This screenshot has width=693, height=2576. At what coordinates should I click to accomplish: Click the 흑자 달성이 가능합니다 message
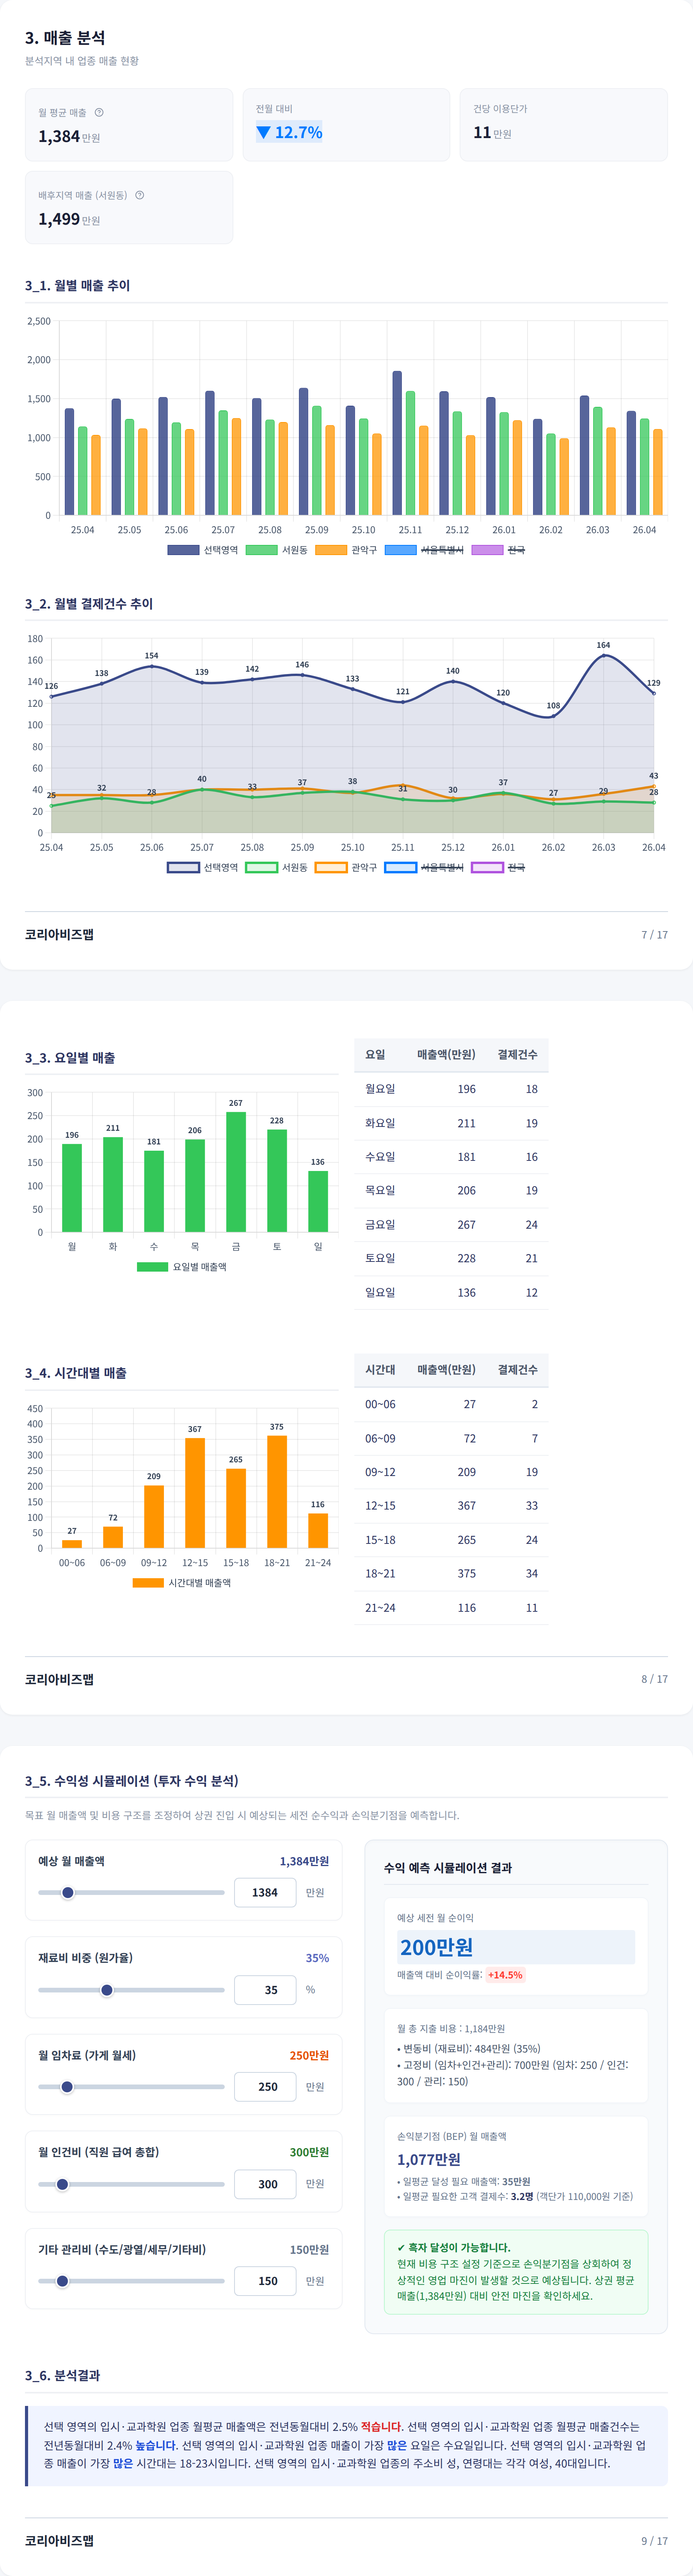click(x=454, y=2247)
